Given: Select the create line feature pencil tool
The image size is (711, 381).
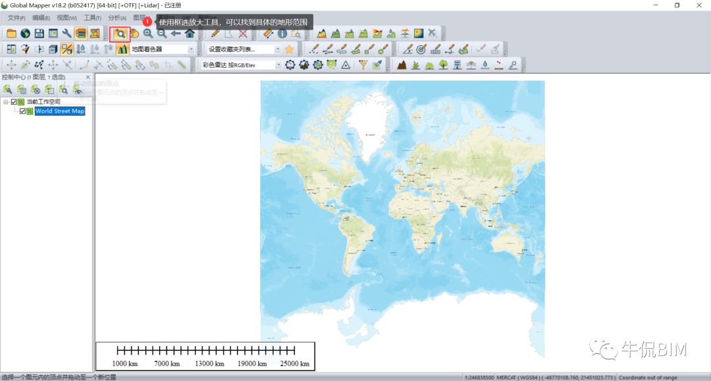Looking at the screenshot, I should tap(328, 49).
